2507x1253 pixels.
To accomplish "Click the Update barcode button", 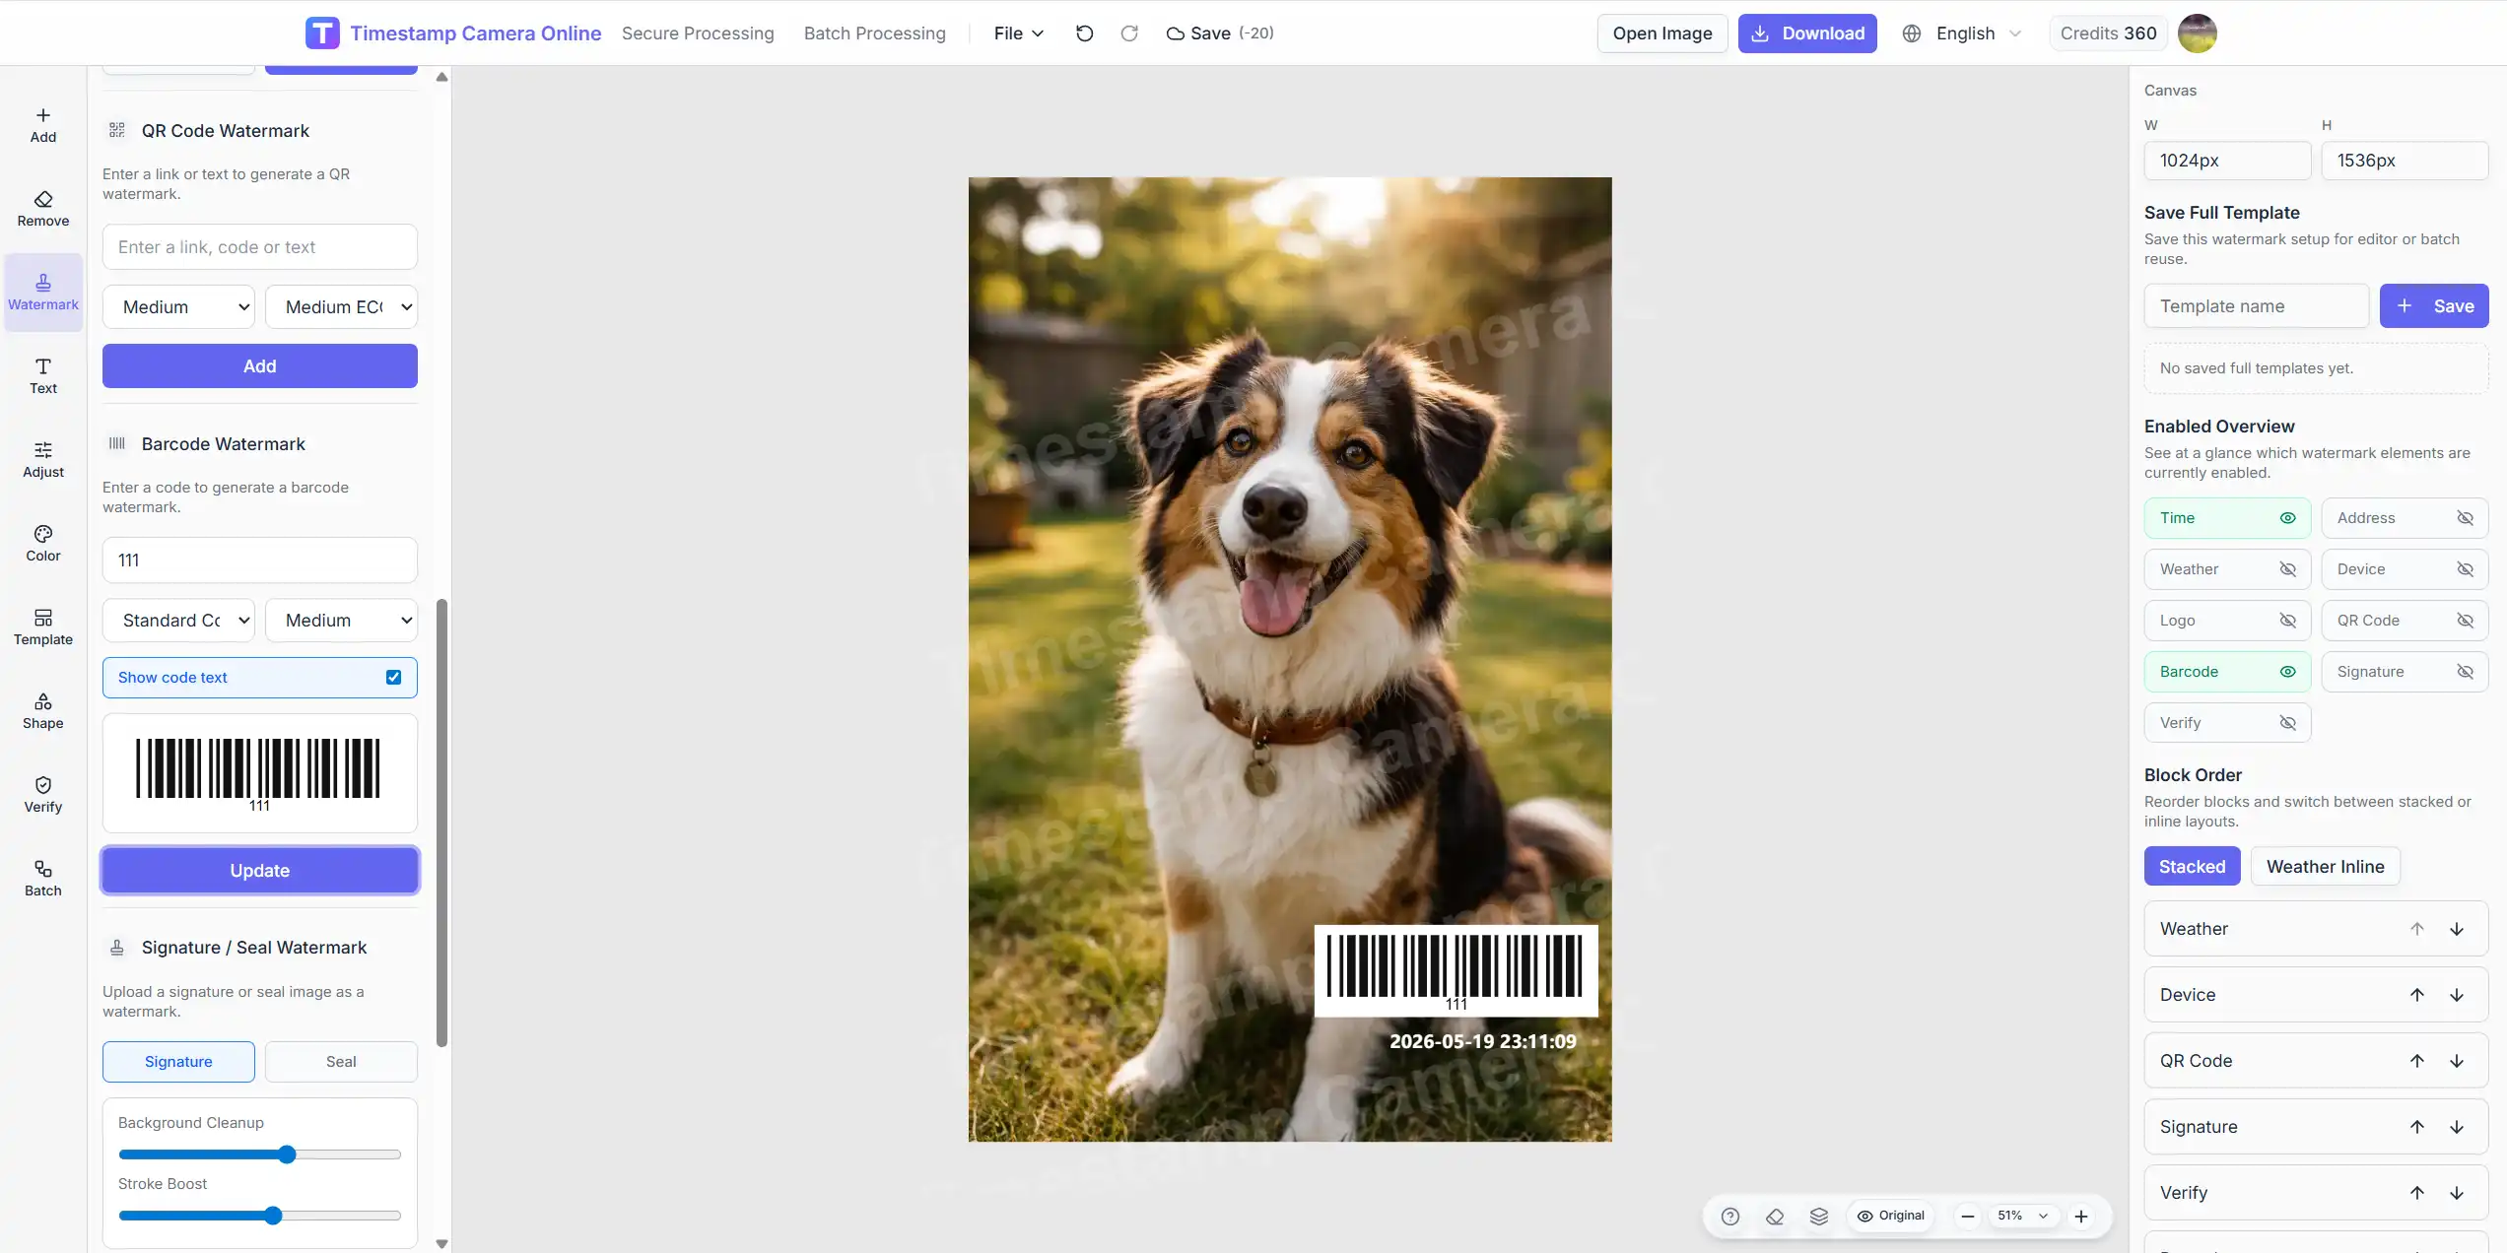I will coord(260,871).
